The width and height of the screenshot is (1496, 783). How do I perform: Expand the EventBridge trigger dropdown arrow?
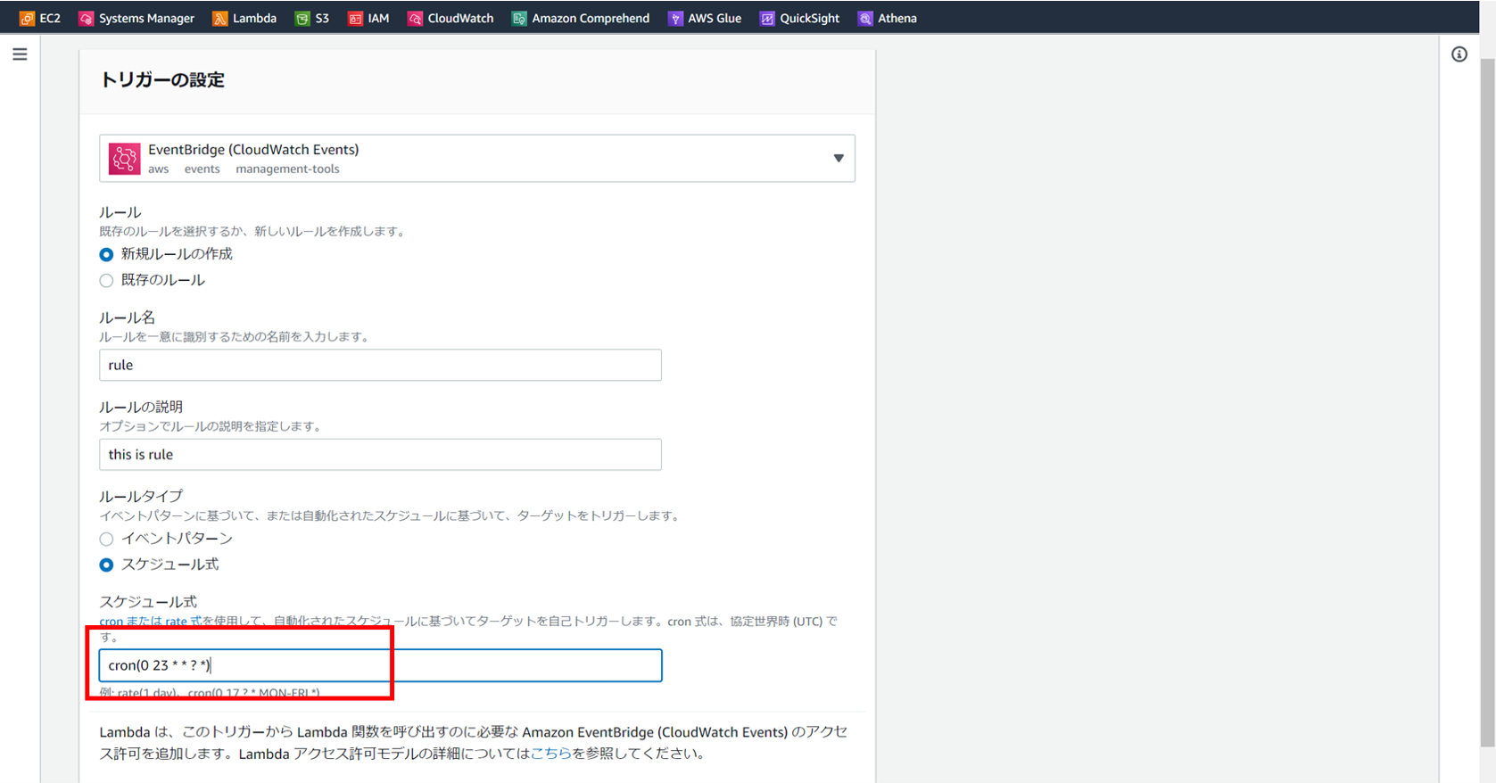point(839,158)
